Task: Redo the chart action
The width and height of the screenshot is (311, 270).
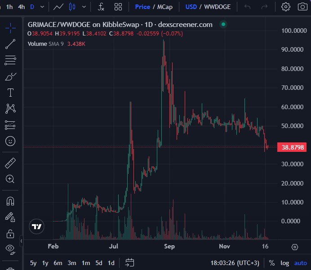Action: (264, 7)
